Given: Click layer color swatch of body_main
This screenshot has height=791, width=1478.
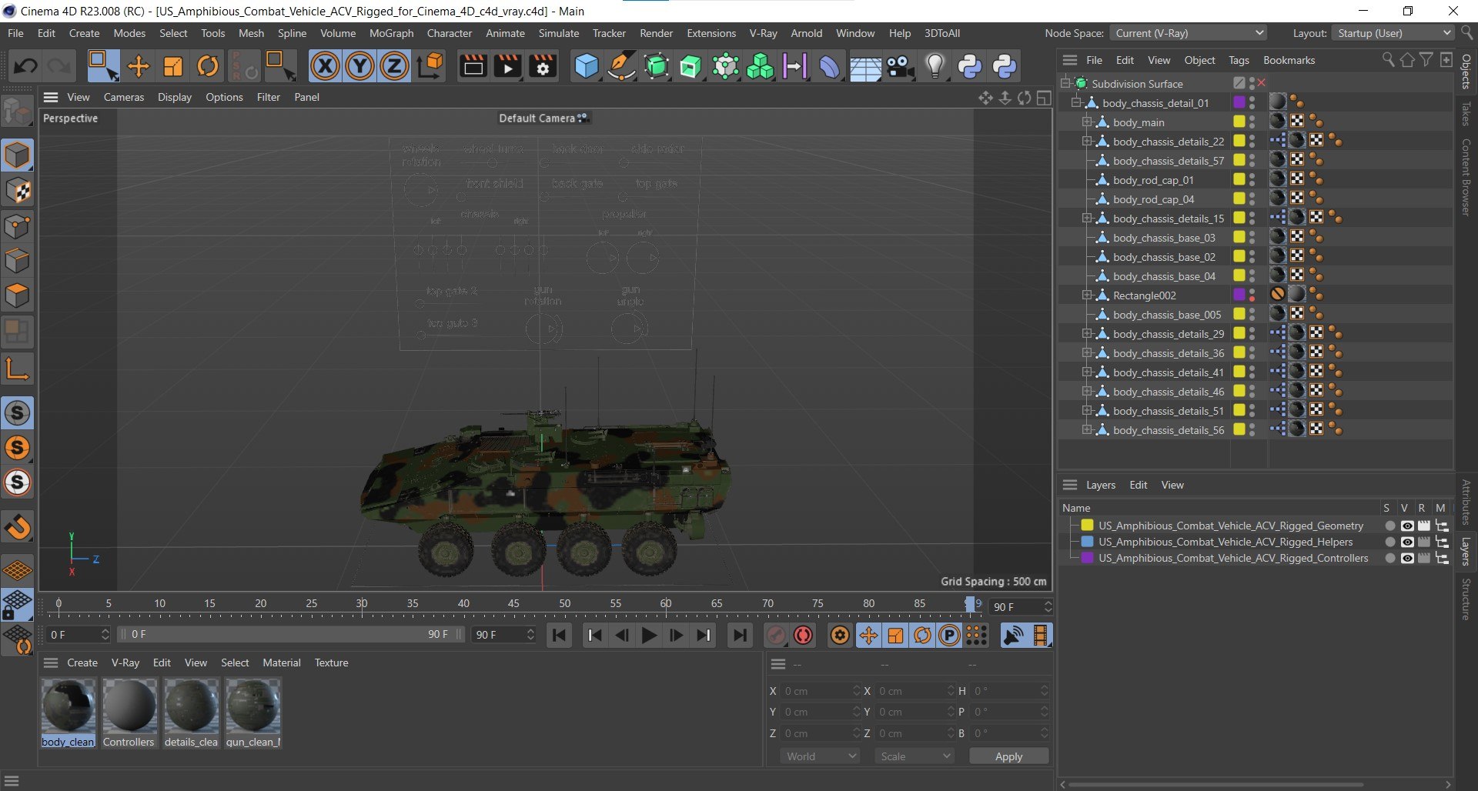Looking at the screenshot, I should (x=1239, y=122).
